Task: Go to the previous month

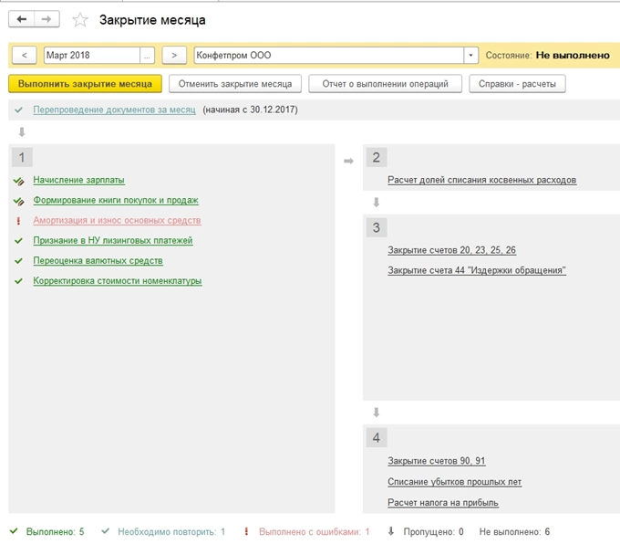Action: click(x=23, y=56)
